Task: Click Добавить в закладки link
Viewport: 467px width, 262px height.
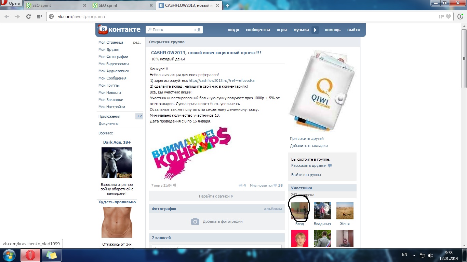Action: tap(309, 146)
